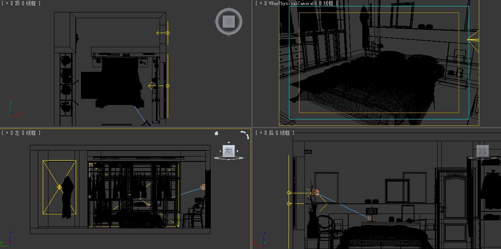Click the 左 face of the ViewCube

pos(229,151)
